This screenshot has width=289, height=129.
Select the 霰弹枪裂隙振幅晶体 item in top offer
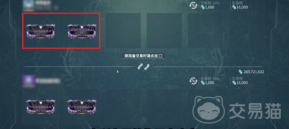82,31
